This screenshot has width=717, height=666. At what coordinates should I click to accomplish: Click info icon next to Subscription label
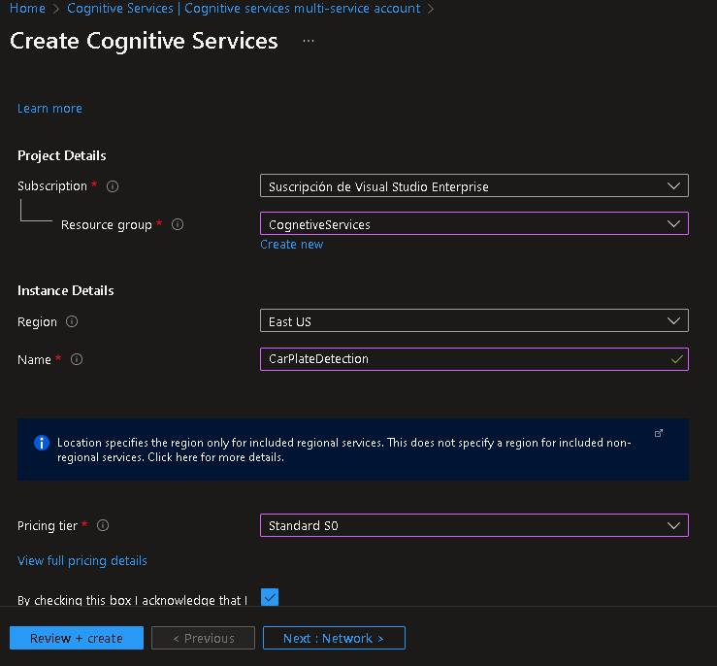pos(113,185)
